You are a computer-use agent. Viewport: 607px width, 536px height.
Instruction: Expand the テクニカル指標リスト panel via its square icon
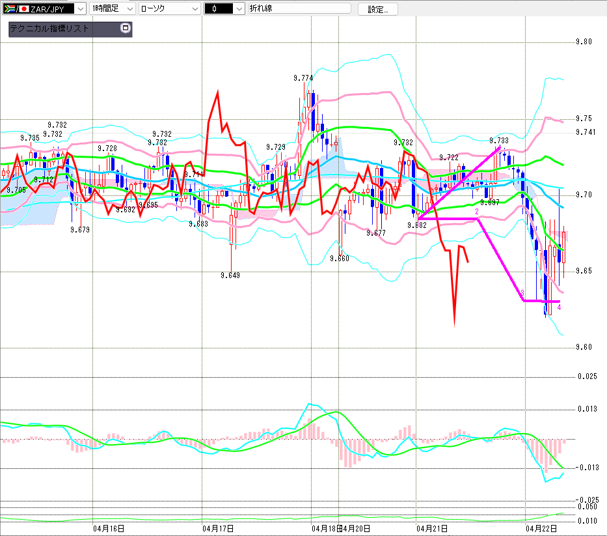[x=126, y=29]
